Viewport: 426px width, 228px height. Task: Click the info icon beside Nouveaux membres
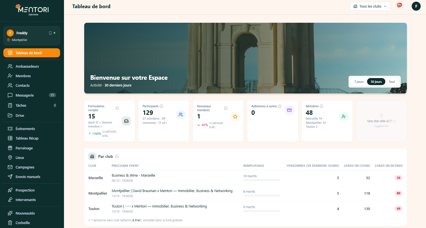tap(226, 108)
